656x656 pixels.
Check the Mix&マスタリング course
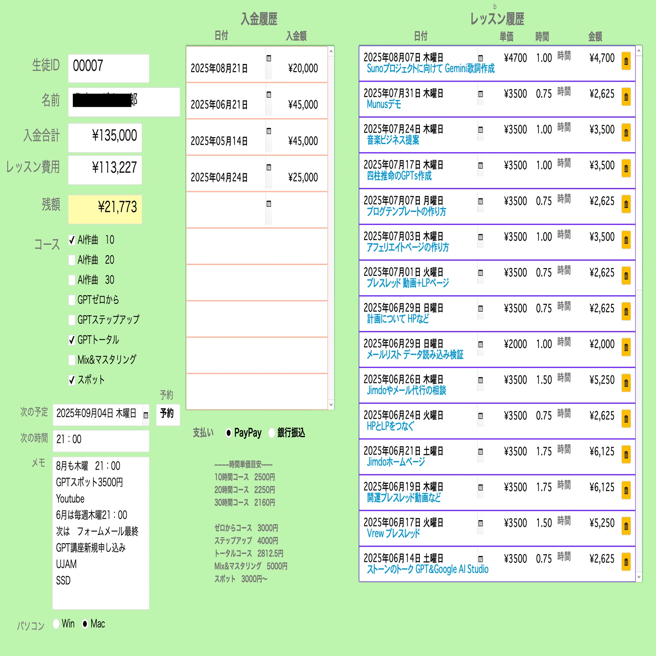click(x=72, y=360)
